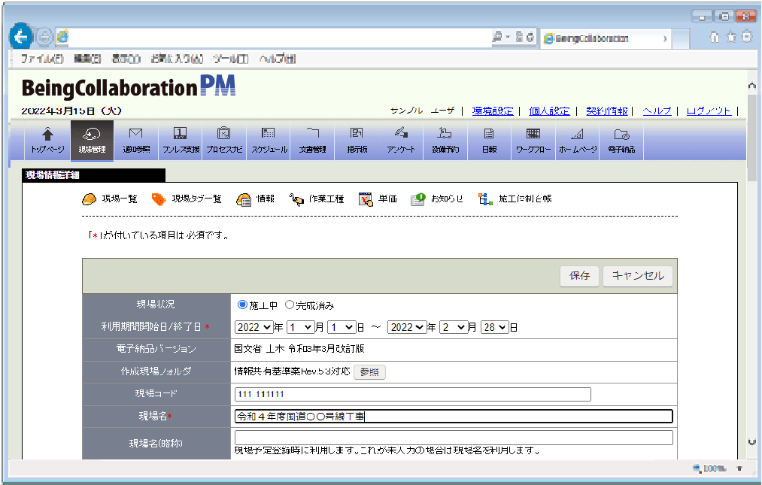Viewport: 762px width, 485px height.
Task: Click the browser back arrow button
Action: tap(20, 36)
